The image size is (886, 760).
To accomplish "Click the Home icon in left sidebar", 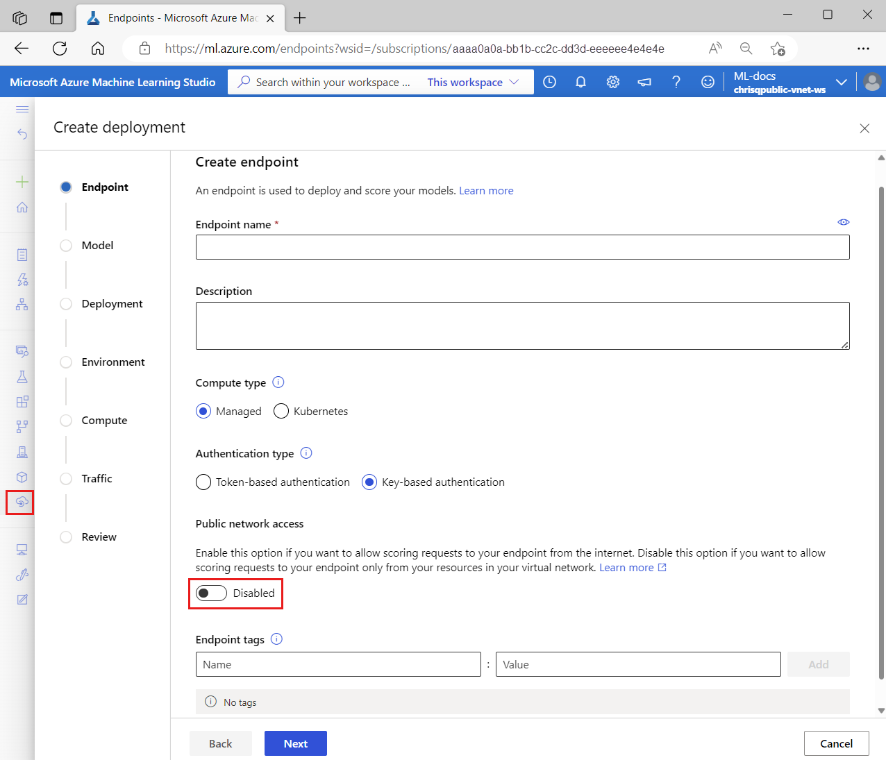I will (x=22, y=208).
